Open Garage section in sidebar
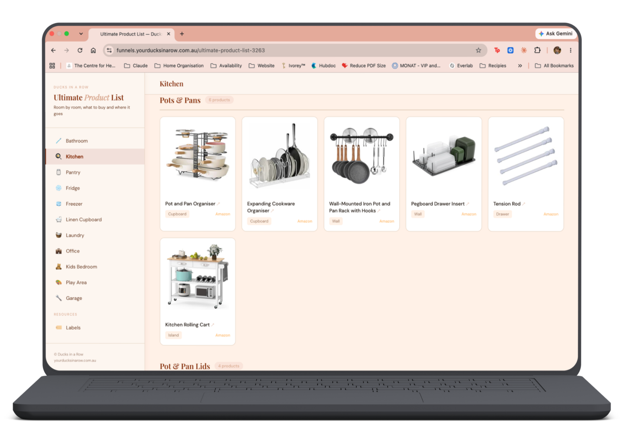624x444 pixels. (95, 298)
